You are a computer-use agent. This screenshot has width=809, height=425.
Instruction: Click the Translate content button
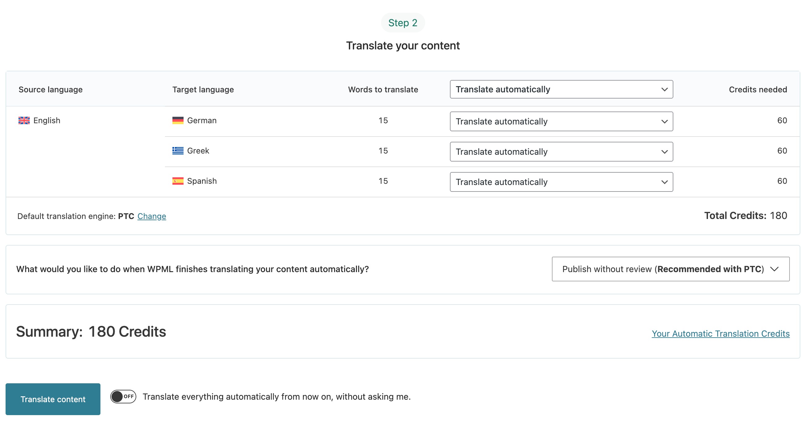(53, 399)
